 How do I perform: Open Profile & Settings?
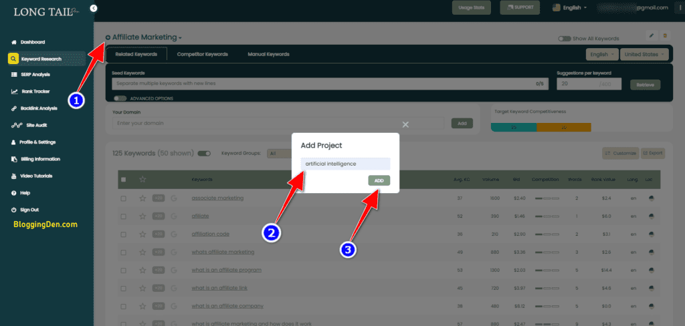pos(37,142)
